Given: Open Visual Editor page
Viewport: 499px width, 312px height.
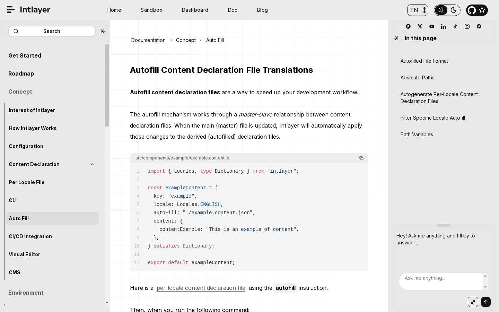Looking at the screenshot, I should tap(24, 254).
